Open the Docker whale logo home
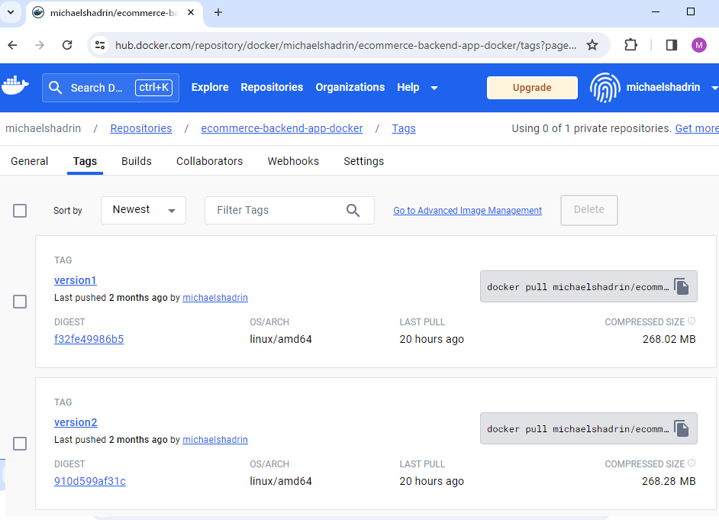The width and height of the screenshot is (719, 520). click(15, 86)
